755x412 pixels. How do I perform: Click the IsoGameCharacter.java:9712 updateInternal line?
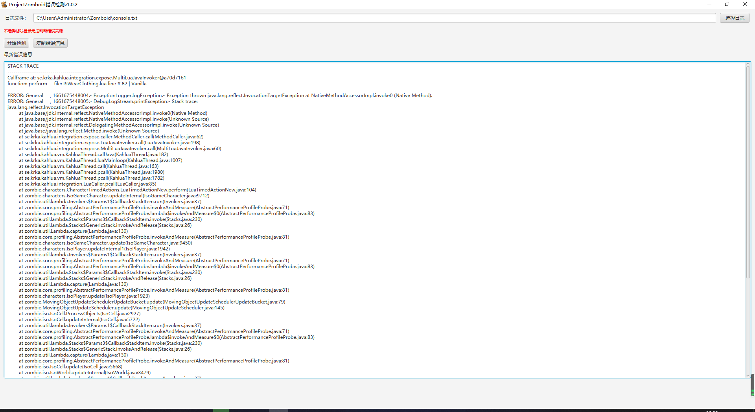[x=114, y=196]
